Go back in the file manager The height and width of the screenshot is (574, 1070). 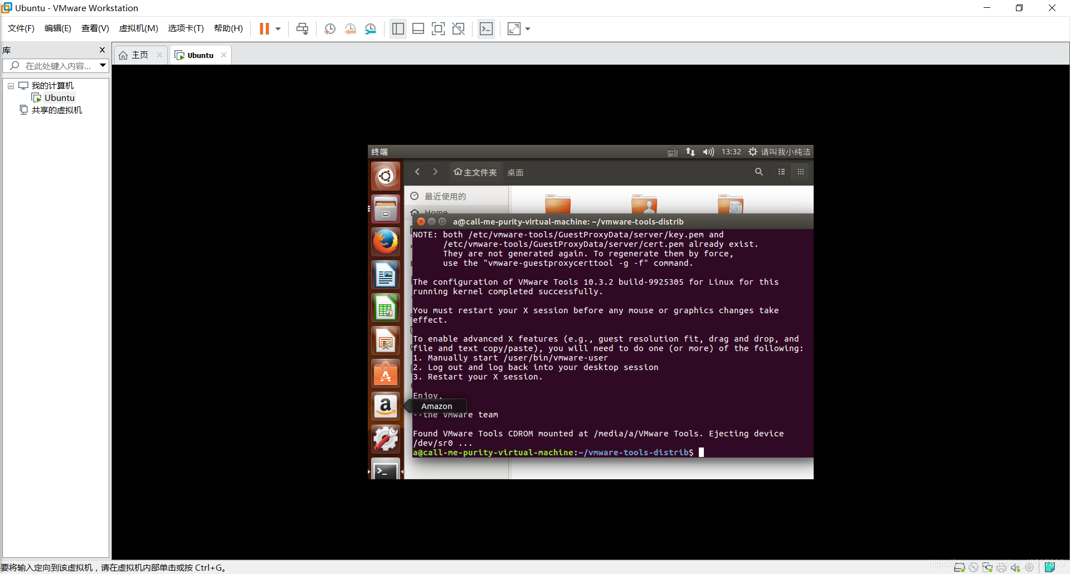point(417,172)
